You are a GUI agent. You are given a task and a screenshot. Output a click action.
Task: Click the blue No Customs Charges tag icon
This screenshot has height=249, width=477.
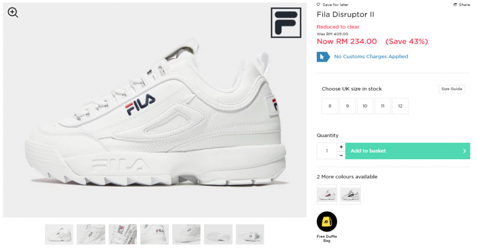(x=323, y=57)
